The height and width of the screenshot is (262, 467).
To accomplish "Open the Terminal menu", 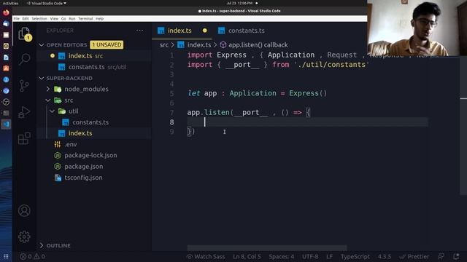I will point(85,19).
